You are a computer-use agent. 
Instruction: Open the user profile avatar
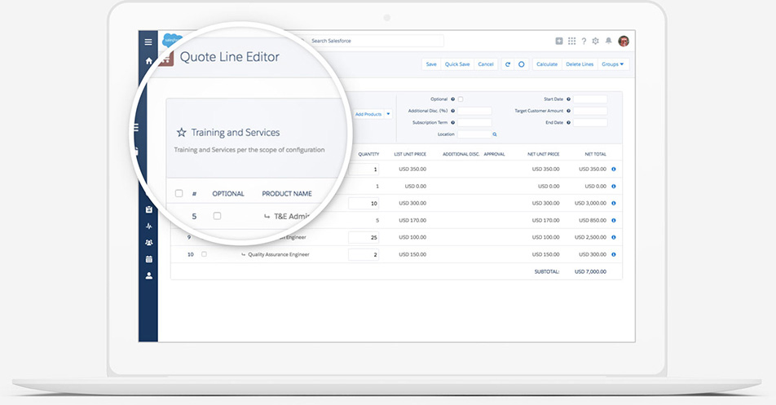[623, 42]
